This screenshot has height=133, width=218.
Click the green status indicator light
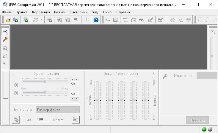coord(204,129)
